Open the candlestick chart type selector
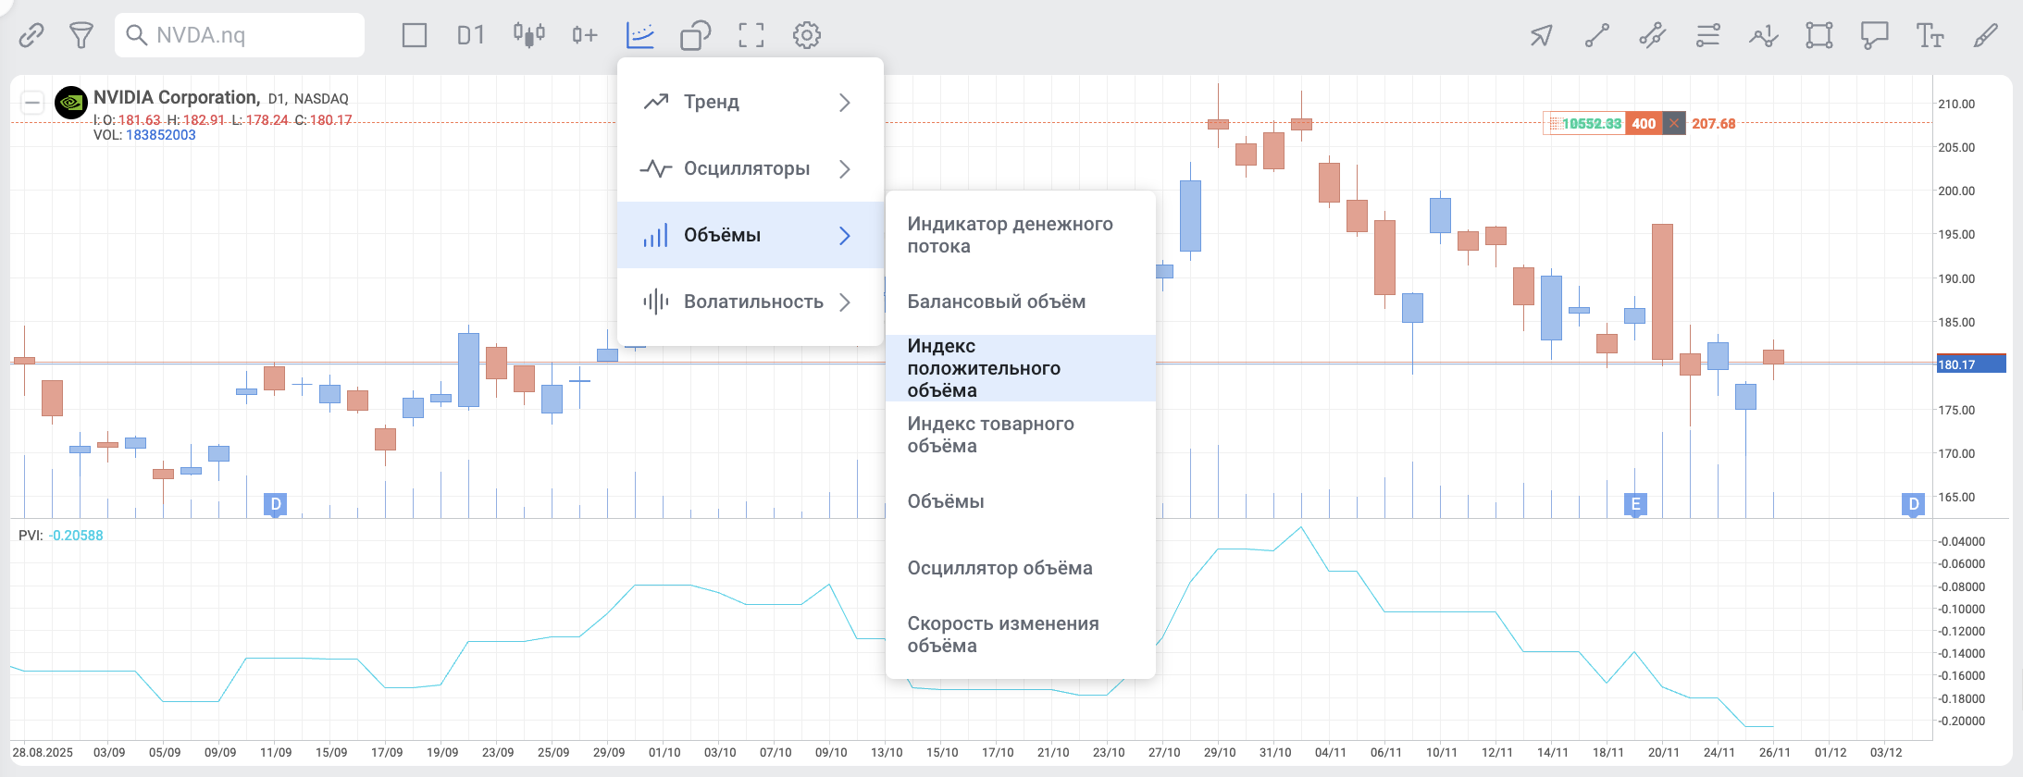The width and height of the screenshot is (2023, 777). [529, 35]
